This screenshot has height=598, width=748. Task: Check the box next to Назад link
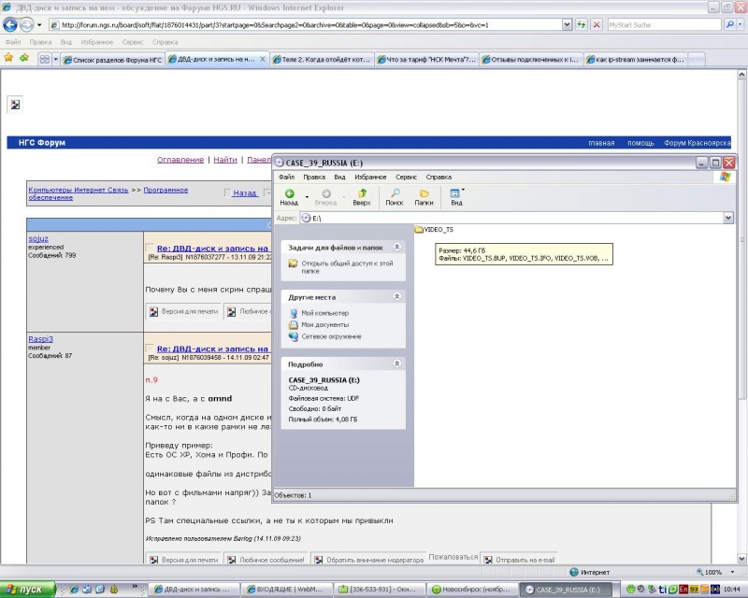pos(227,193)
